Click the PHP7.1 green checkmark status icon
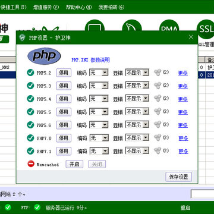 30,151
